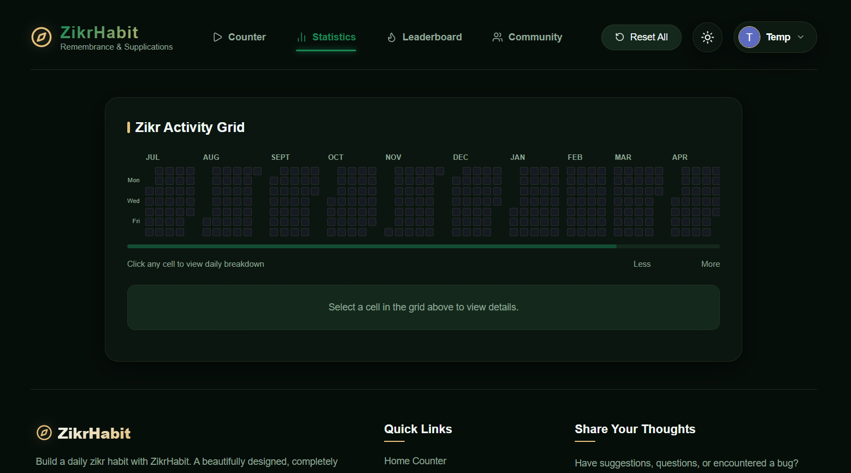Click the DEC month label

460,157
